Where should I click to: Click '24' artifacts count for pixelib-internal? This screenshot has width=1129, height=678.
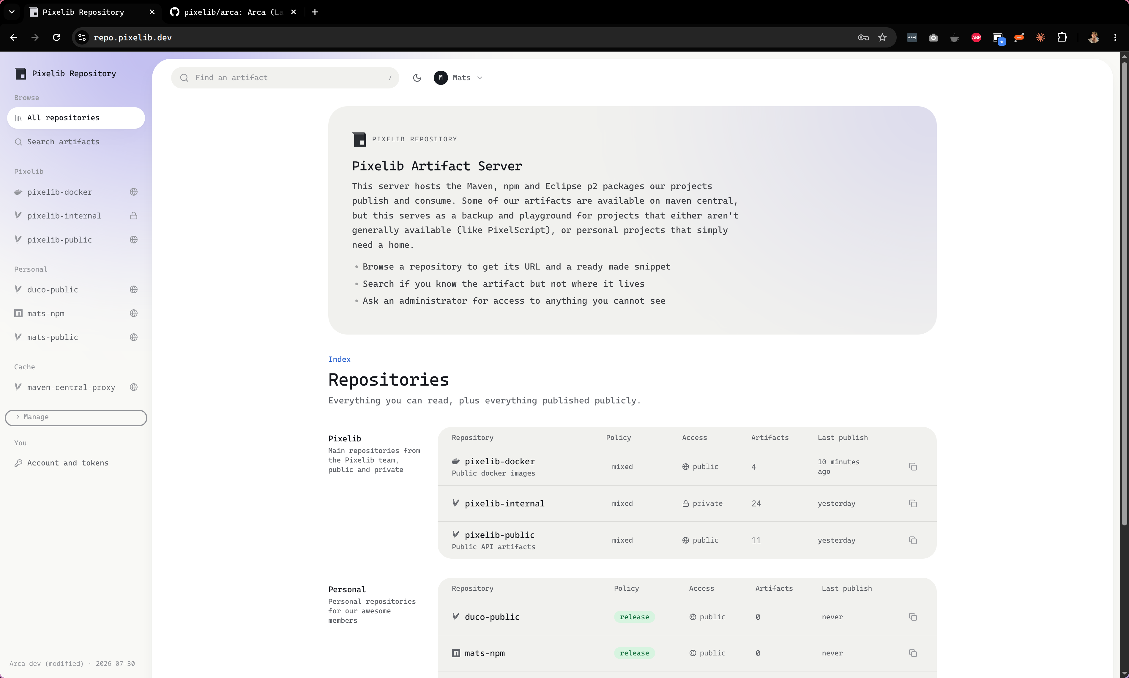point(756,504)
